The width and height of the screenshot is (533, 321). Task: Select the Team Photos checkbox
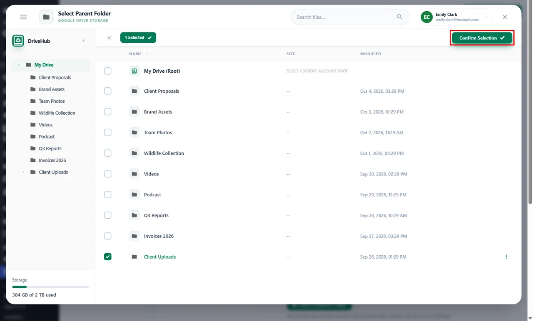click(x=108, y=133)
